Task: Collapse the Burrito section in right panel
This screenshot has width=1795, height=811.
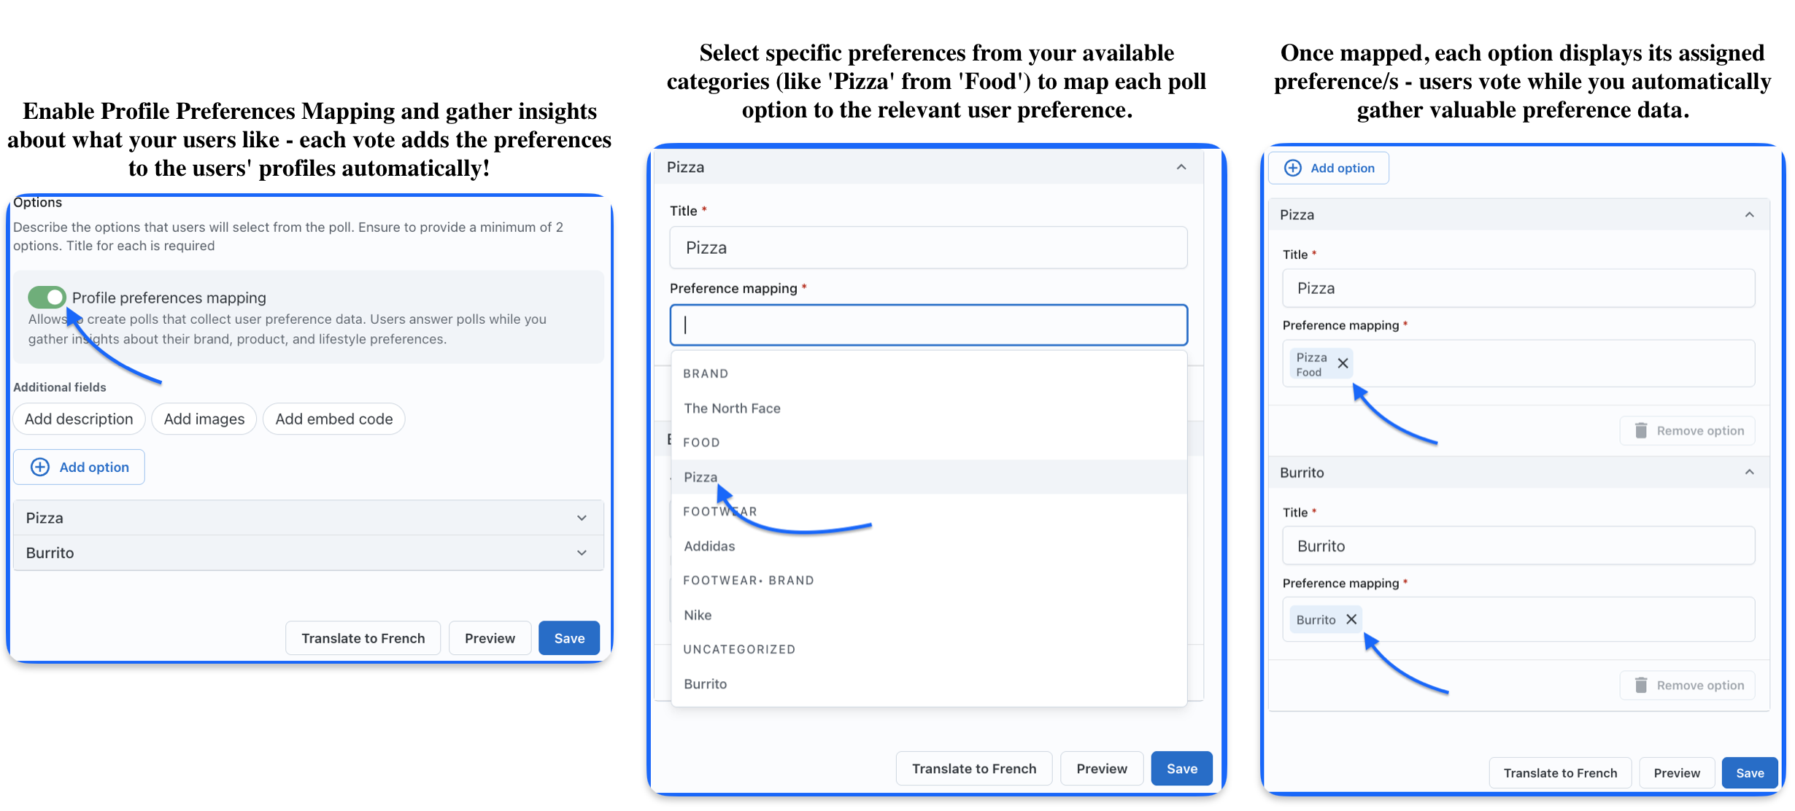Action: pos(1749,473)
